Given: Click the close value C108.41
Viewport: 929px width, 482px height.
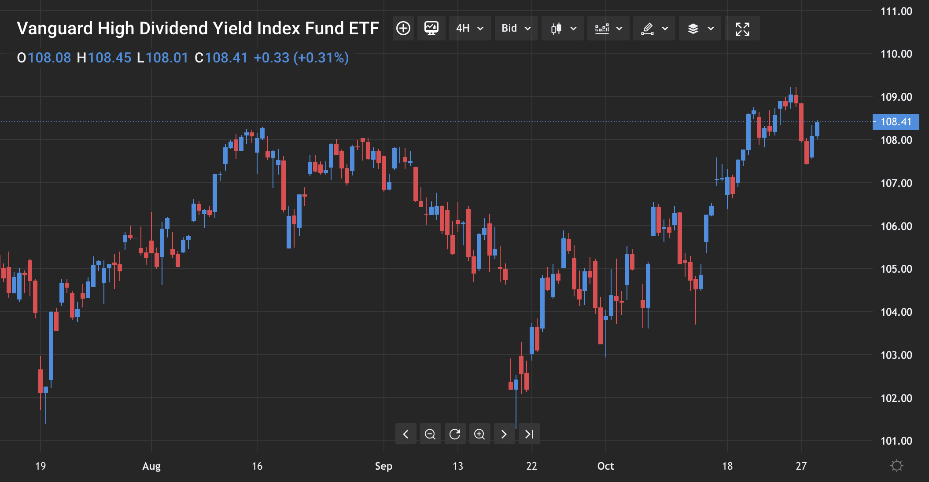Looking at the screenshot, I should [221, 58].
